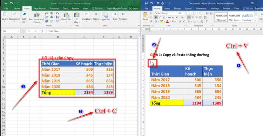Switch to Page Layout tab in Excel

pos(39,8)
